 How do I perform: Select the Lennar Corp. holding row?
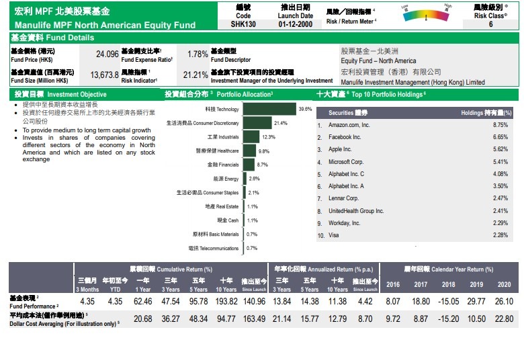pyautogui.click(x=414, y=198)
